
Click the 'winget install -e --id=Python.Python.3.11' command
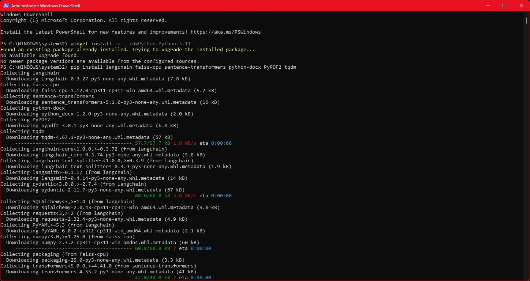coord(130,44)
